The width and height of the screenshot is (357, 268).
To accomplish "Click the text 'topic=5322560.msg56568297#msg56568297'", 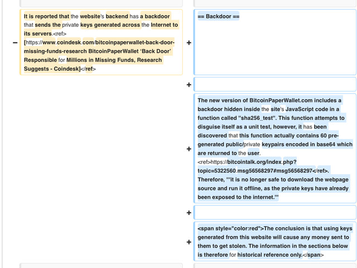I will click(x=255, y=171).
